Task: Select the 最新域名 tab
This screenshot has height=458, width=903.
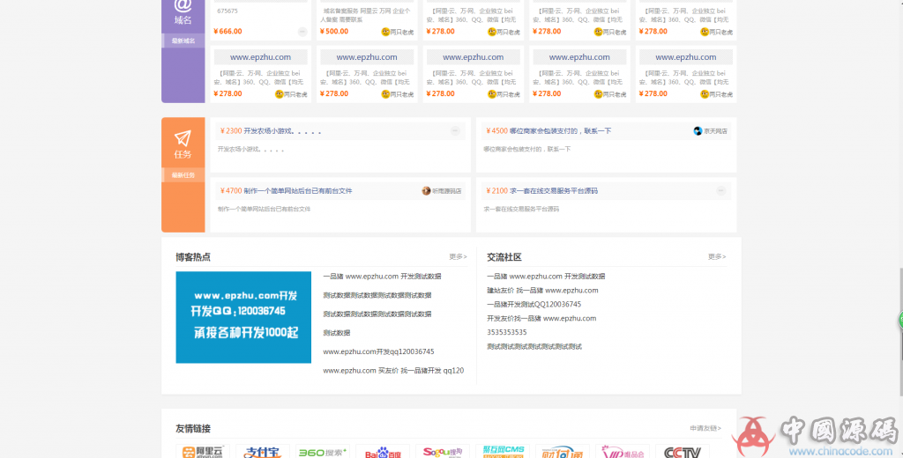Action: point(183,41)
